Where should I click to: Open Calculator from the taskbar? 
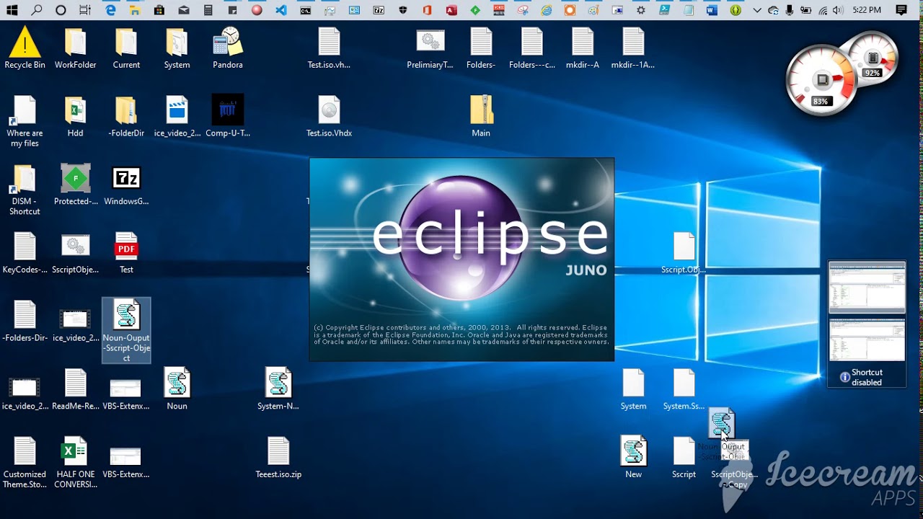(208, 10)
